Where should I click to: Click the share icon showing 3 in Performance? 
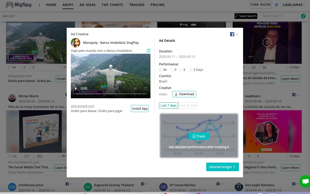click(x=181, y=70)
